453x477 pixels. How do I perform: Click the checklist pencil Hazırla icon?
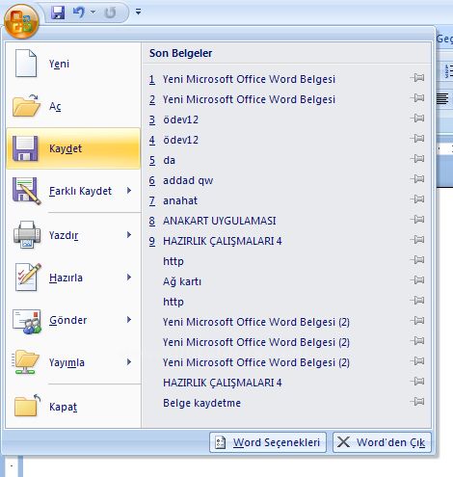click(x=28, y=277)
